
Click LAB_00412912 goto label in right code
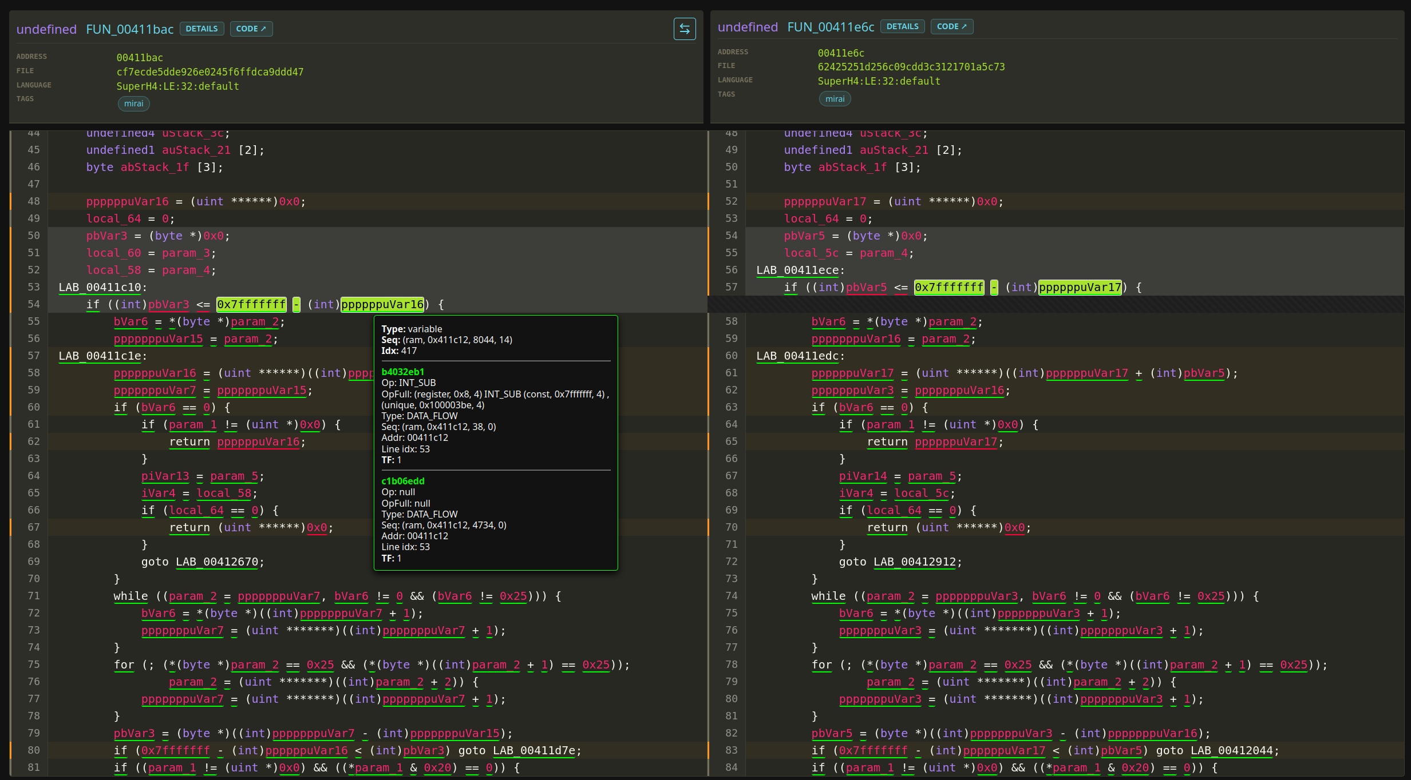pos(915,562)
